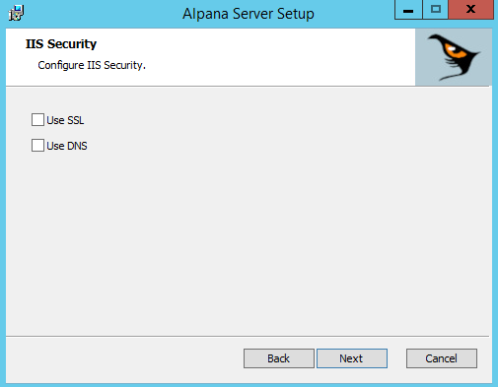Click the 'Configure IIS Security.' text
498x387 pixels.
click(92, 65)
